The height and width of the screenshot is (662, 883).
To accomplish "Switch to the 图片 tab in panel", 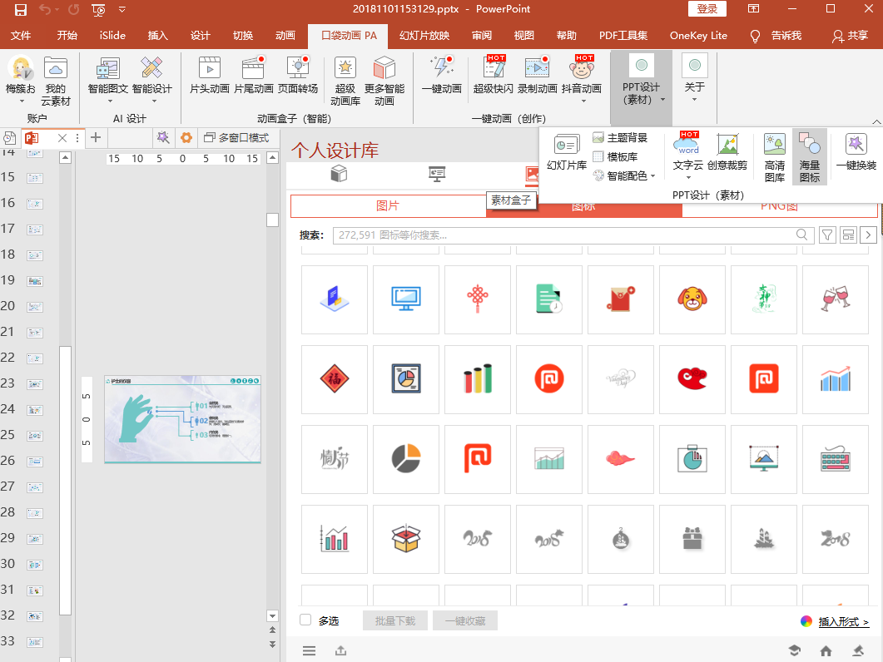I will pos(388,206).
